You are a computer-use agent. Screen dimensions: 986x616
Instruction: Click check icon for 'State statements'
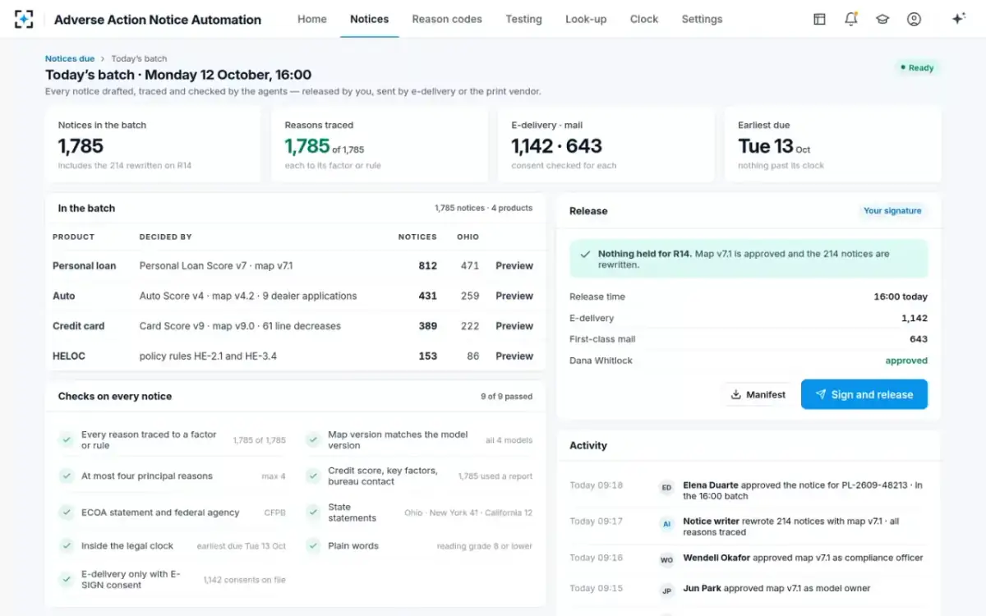(313, 513)
